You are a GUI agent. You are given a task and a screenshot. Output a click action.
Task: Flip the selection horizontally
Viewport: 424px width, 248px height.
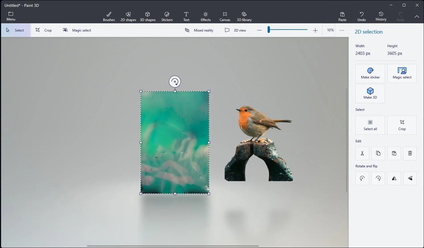tap(394, 178)
